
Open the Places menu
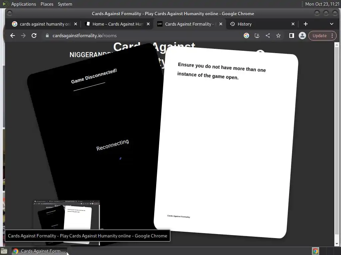[x=47, y=4]
